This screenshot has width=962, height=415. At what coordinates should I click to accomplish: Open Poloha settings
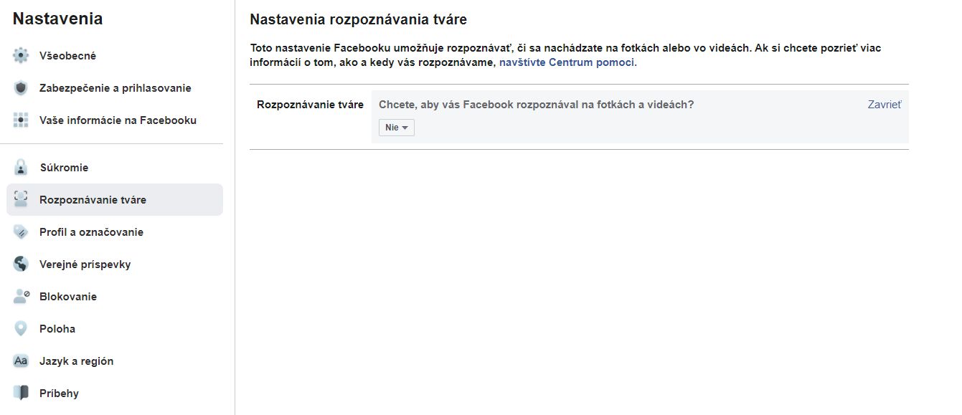[x=115, y=329]
